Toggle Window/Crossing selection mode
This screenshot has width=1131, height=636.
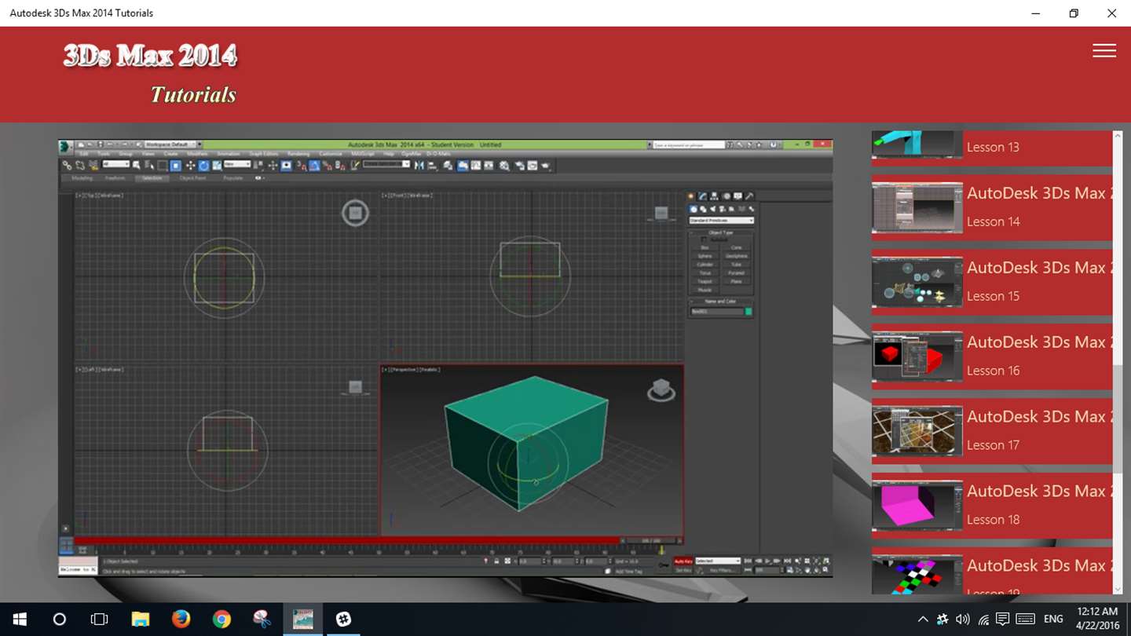(176, 166)
